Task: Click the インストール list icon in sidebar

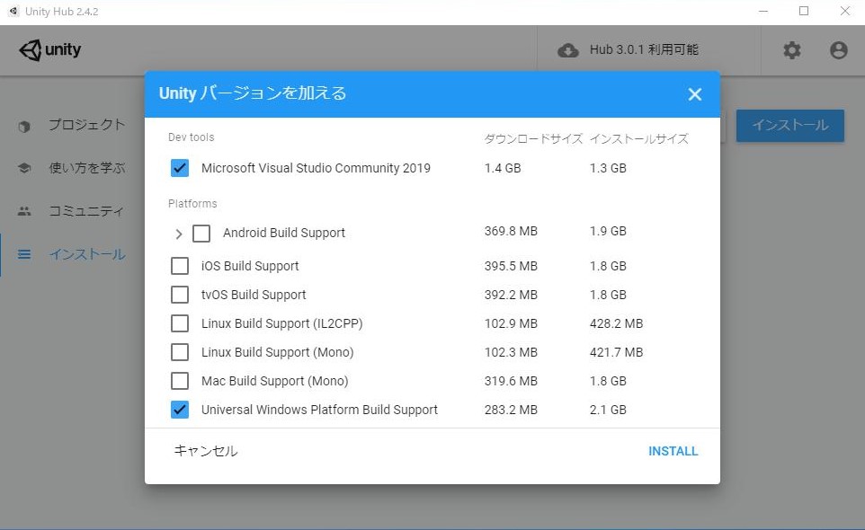Action: point(23,254)
